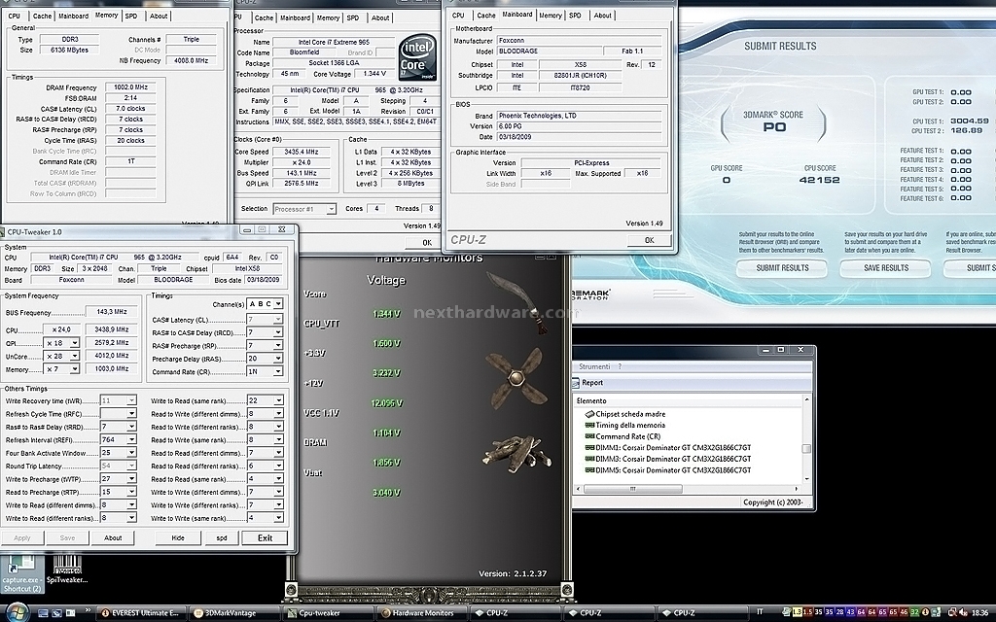Click SAVE RESULTS button in 3DMark

click(x=885, y=268)
